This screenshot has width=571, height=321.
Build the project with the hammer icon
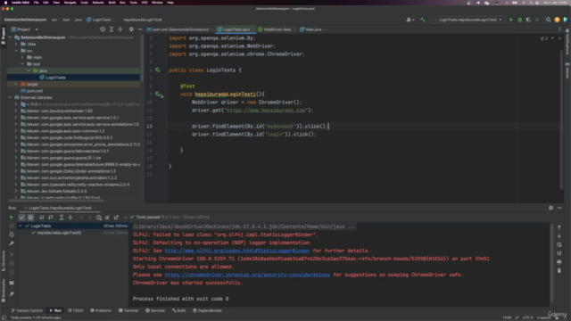pyautogui.click(x=422, y=20)
